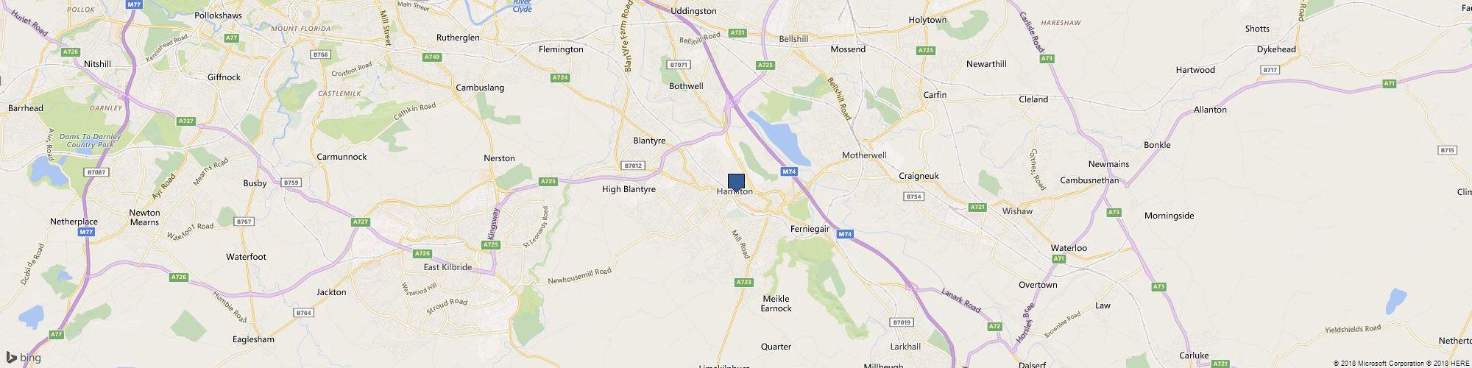Click the East Kilbride town label
This screenshot has width=1472, height=368.
point(447,267)
